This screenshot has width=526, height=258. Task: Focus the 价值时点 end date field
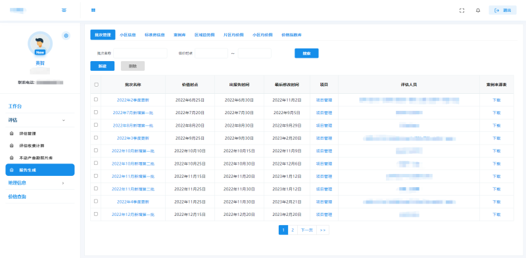point(254,53)
